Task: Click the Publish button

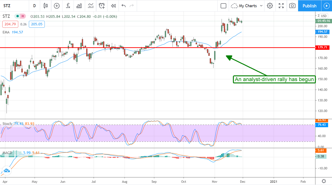Action: [x=309, y=6]
